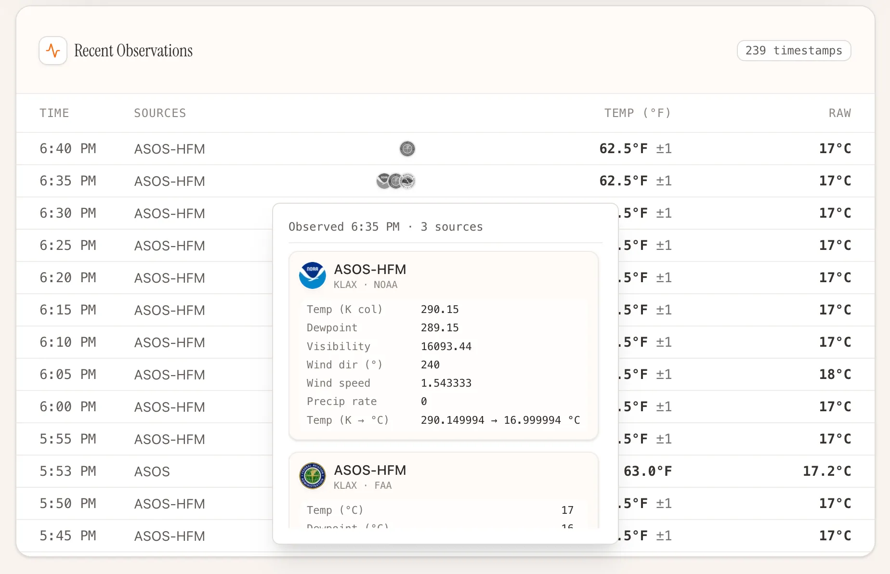Click the FAA badge in the 6:40 PM row
Screen dimensions: 890x574
(x=407, y=149)
